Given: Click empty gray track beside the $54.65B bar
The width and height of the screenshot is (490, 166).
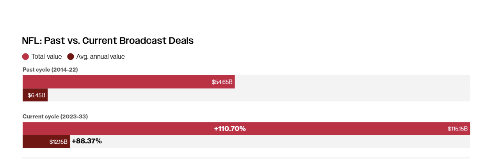Looking at the screenshot, I should [351, 82].
